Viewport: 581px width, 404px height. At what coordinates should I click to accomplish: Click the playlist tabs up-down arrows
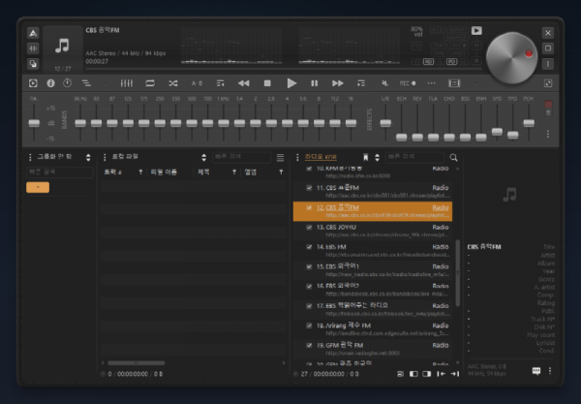click(378, 158)
